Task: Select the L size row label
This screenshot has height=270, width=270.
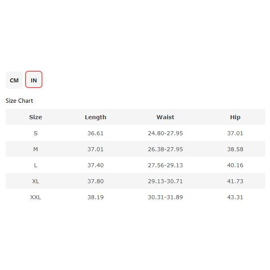Action: (x=36, y=165)
